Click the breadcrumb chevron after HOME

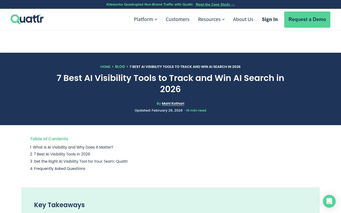[x=112, y=67]
